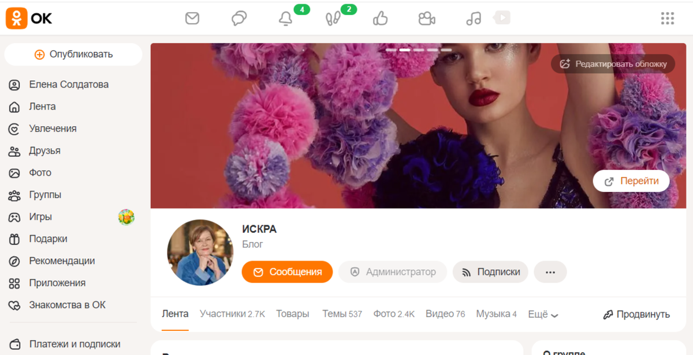Select the last cover slide indicator
Viewport: 693px width, 355px height.
point(446,50)
